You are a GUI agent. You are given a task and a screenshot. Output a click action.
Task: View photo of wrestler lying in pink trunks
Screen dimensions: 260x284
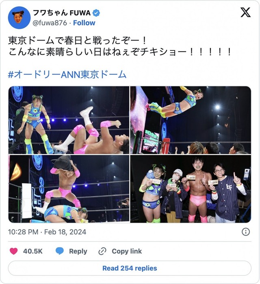[x=69, y=120]
